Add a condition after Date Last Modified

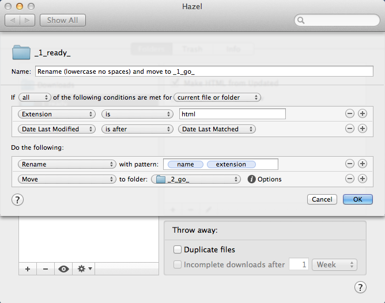(363, 128)
